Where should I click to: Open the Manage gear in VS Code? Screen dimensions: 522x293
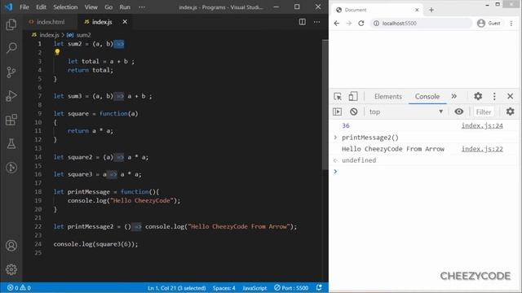coord(11,269)
